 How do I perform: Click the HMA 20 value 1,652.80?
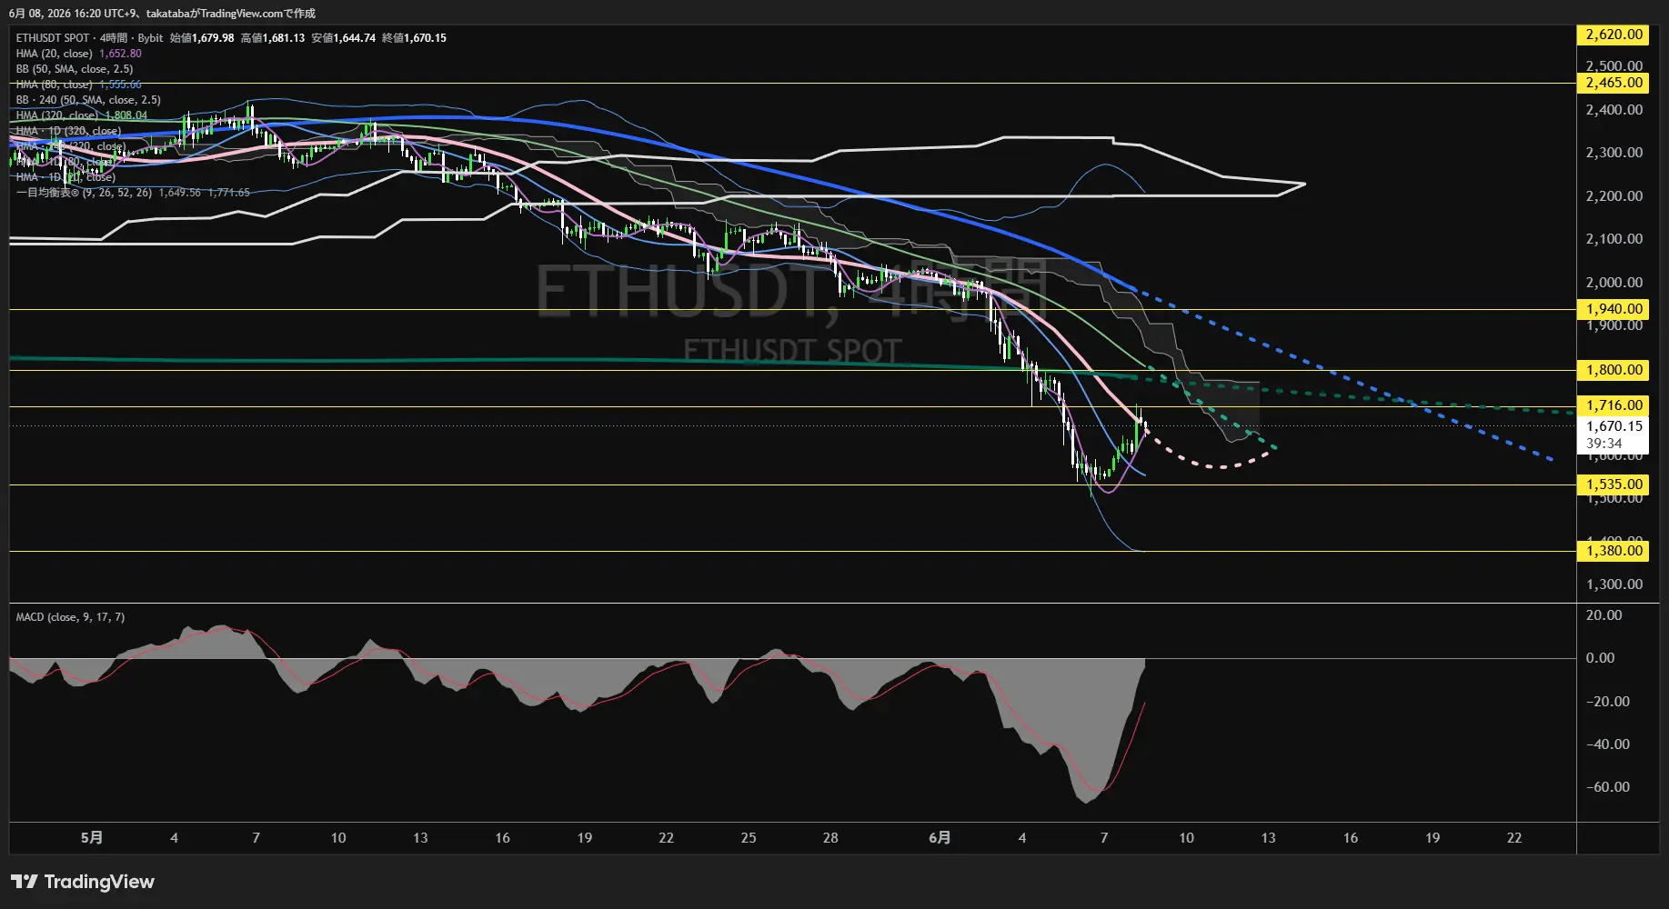120,54
